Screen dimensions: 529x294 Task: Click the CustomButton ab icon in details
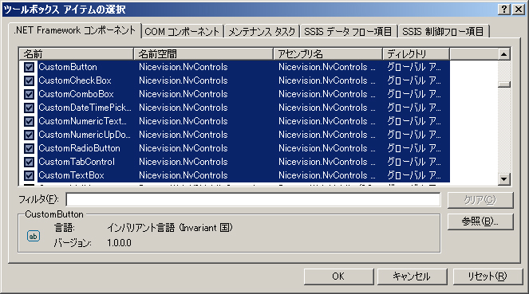click(x=33, y=236)
